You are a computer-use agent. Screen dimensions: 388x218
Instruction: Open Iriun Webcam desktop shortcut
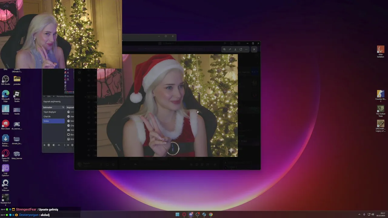tap(5, 185)
